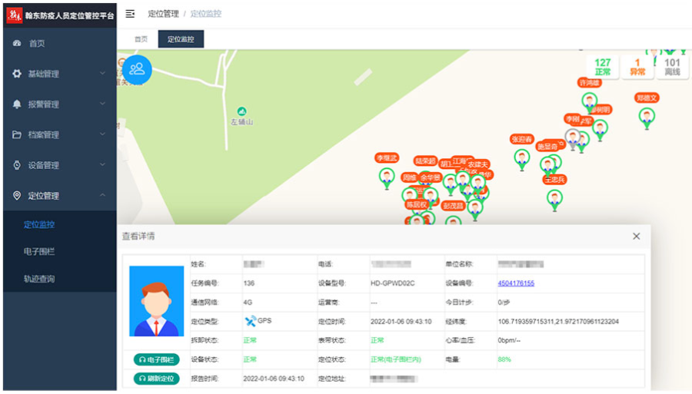Click the platform logo icon
The image size is (692, 394).
[x=14, y=15]
